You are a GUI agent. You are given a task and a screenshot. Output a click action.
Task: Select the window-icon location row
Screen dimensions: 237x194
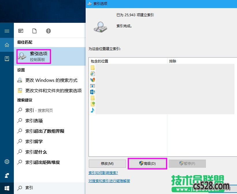93,86
